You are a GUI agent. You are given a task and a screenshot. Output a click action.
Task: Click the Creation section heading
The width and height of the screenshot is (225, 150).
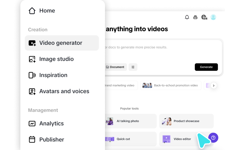[x=37, y=30]
